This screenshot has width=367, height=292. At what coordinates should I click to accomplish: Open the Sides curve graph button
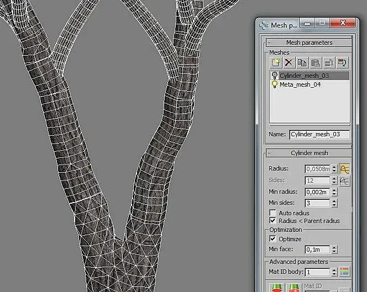[x=344, y=181]
